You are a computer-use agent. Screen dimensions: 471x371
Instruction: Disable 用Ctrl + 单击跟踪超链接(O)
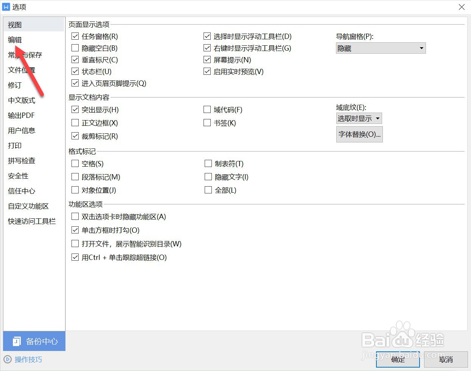75,257
